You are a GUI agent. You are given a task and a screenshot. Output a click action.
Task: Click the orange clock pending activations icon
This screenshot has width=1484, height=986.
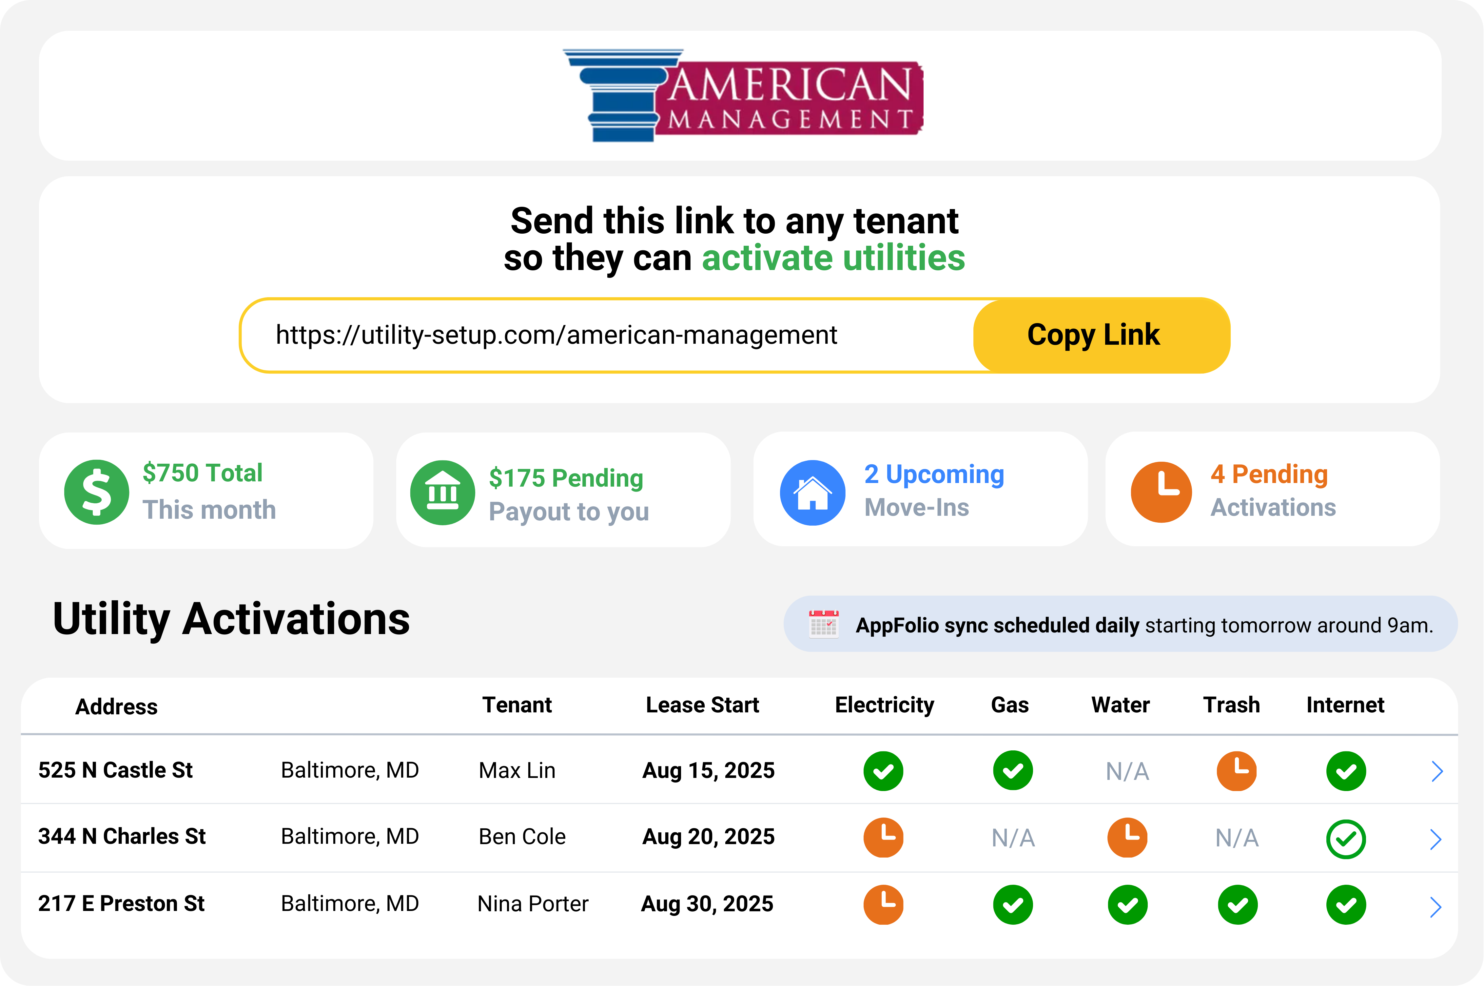coord(1162,492)
